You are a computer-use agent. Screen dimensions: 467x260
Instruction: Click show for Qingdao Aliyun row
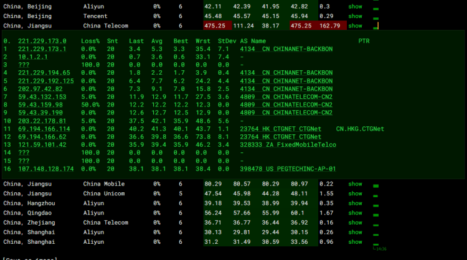tap(355, 213)
